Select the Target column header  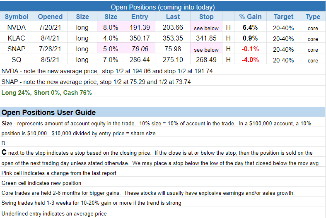[x=283, y=17]
